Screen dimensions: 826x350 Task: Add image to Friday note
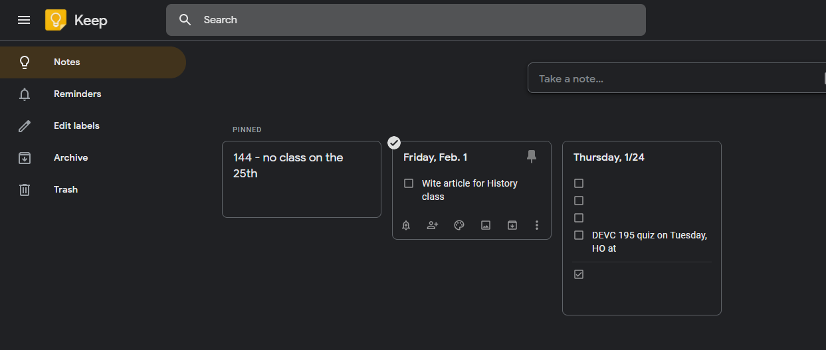tap(486, 225)
